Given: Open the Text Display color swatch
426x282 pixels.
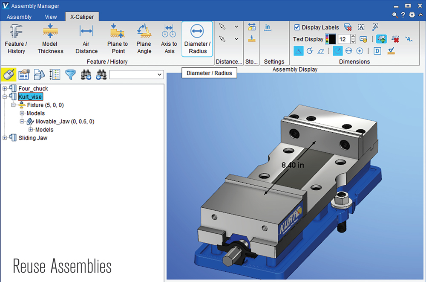Looking at the screenshot, I should tap(330, 39).
